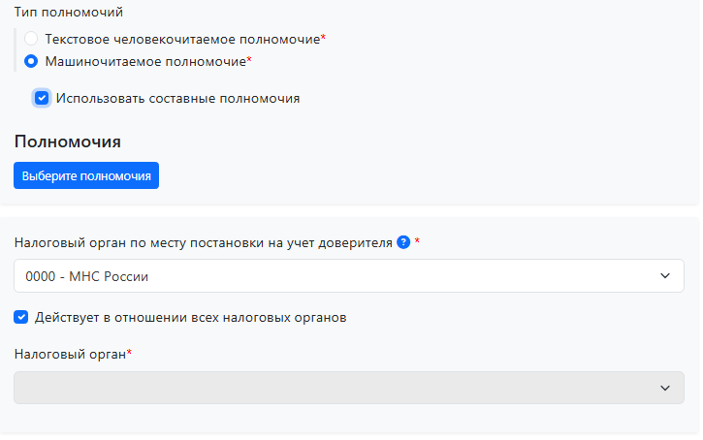Click chevron arrow in МНС России field
Image resolution: width=703 pixels, height=440 pixels.
point(665,276)
